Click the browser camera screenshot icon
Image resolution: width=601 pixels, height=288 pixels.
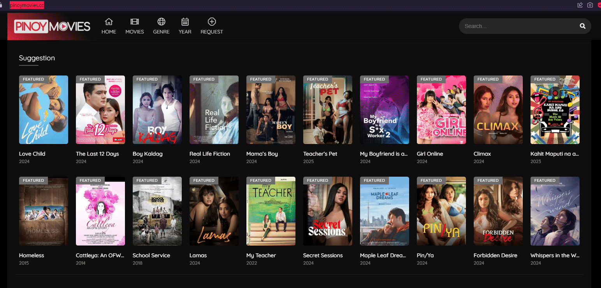[590, 5]
